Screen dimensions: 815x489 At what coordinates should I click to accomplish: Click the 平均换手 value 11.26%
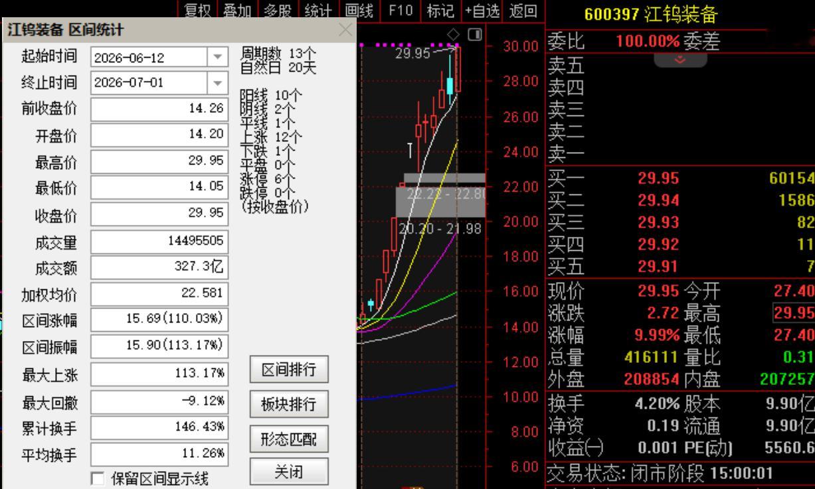click(x=159, y=454)
